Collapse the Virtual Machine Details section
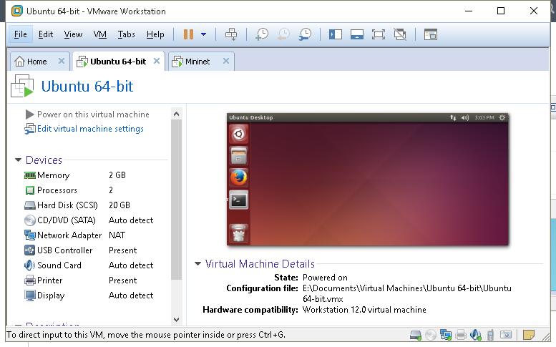This screenshot has width=556, height=347. (x=198, y=263)
